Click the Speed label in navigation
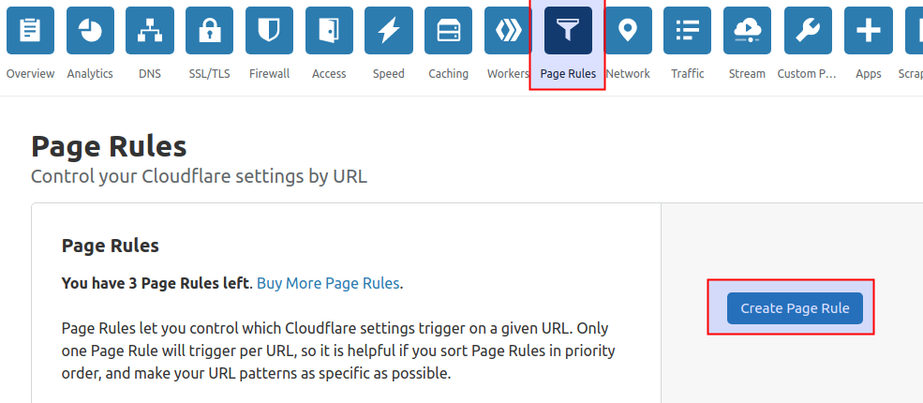This screenshot has height=403, width=923. 389,74
